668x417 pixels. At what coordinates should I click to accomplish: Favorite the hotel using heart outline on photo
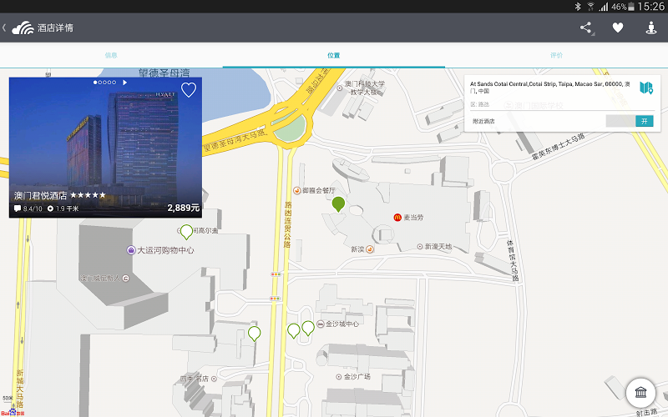point(189,90)
